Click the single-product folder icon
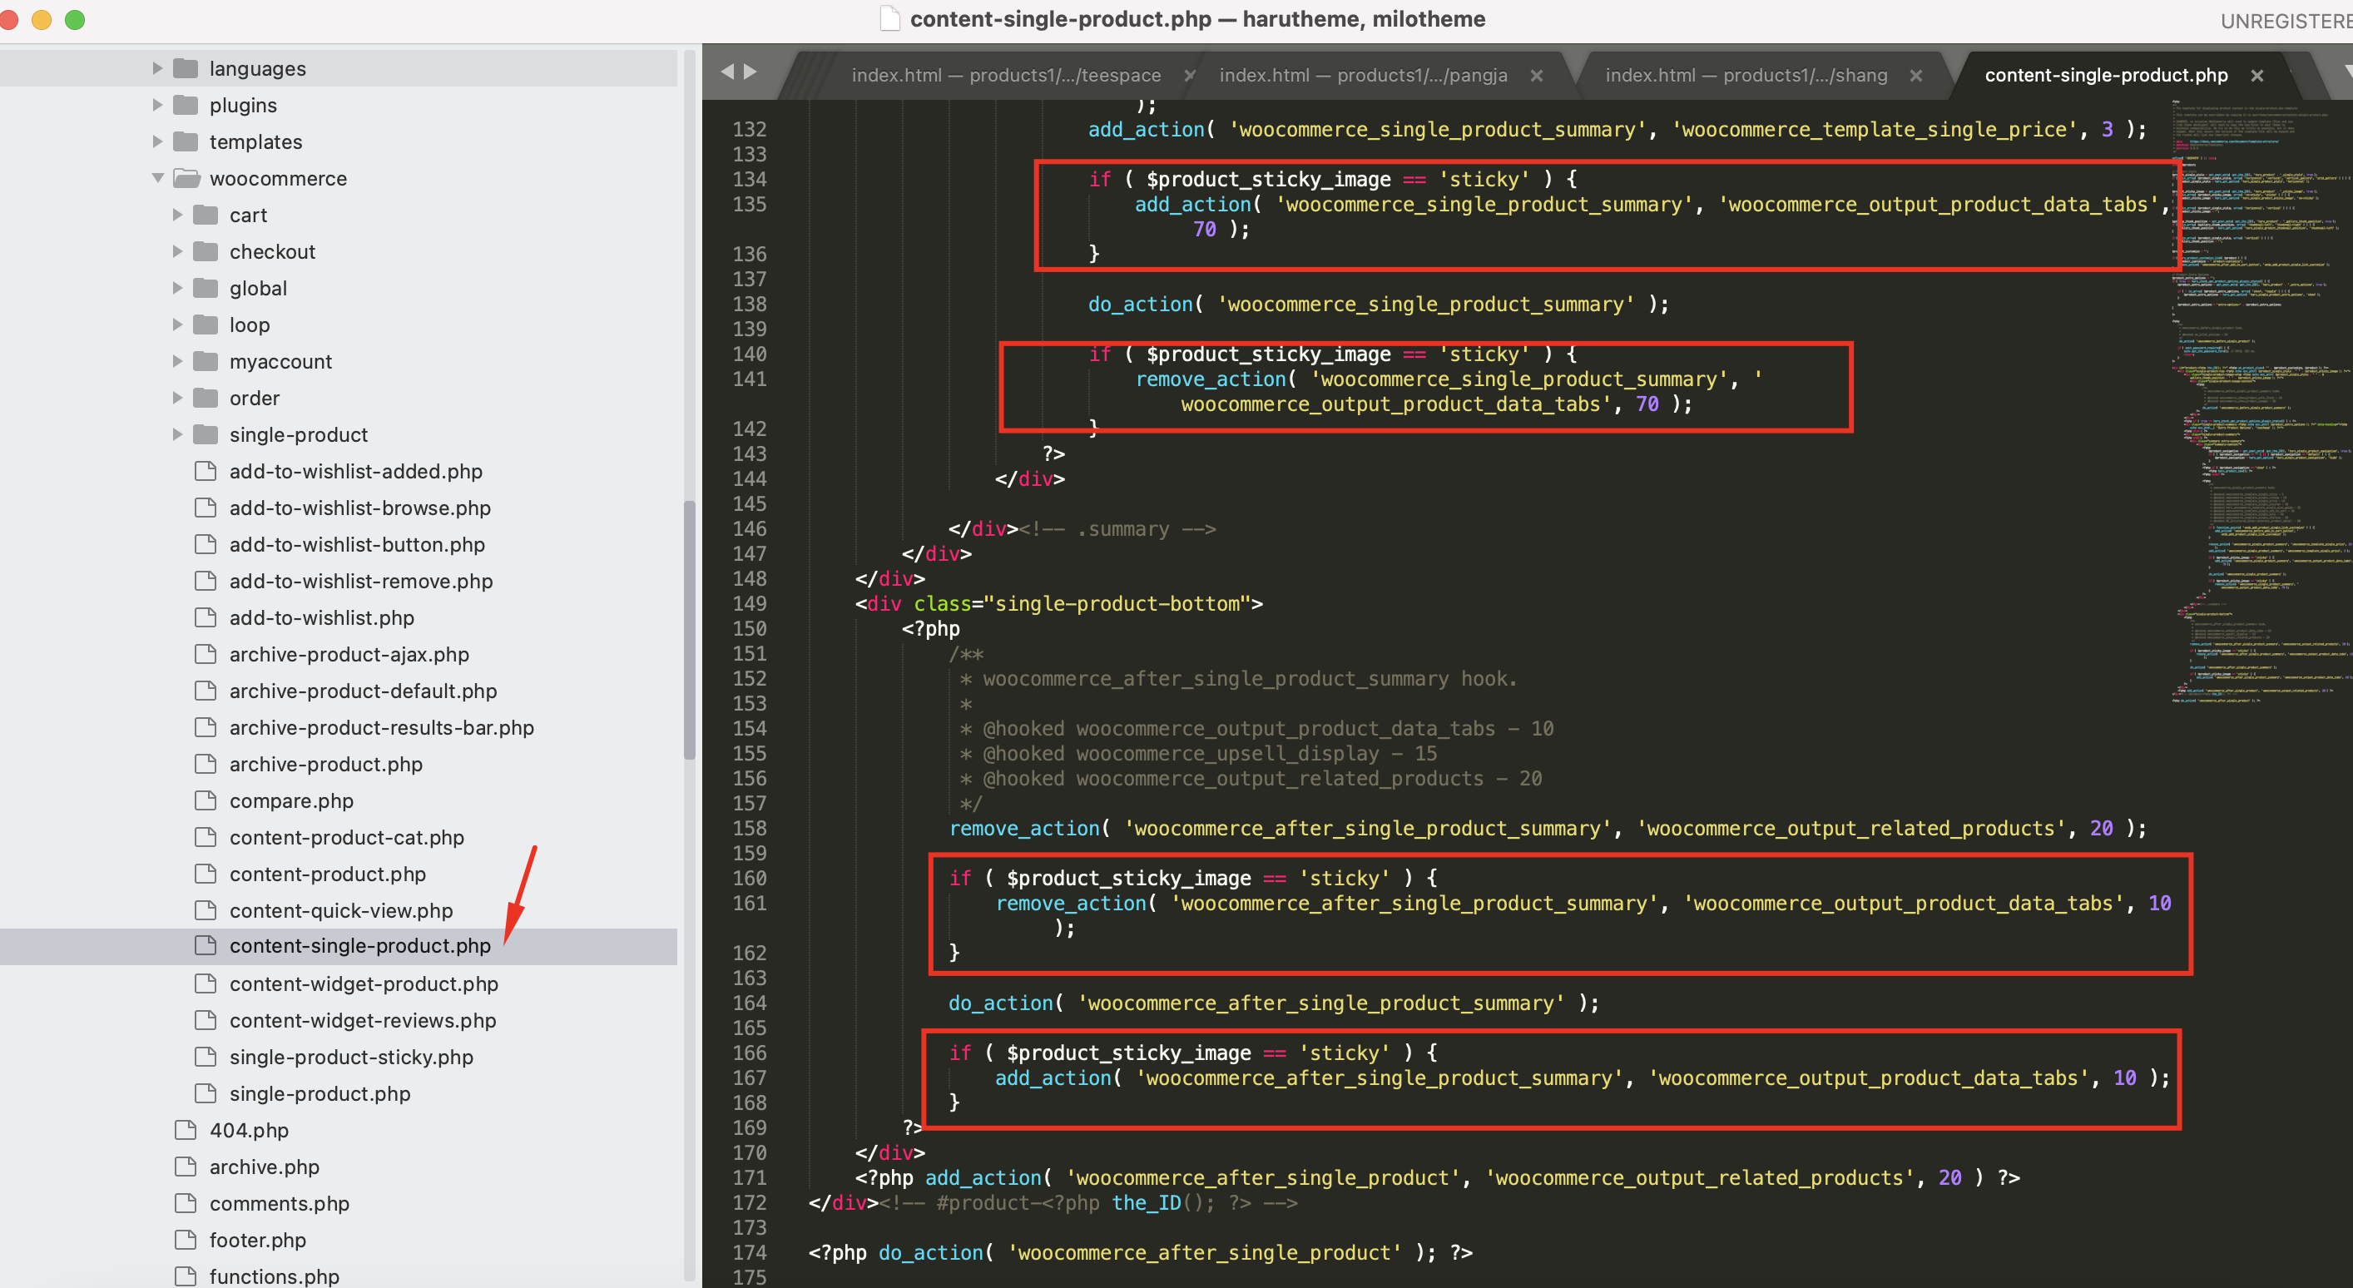The height and width of the screenshot is (1288, 2353). (206, 433)
